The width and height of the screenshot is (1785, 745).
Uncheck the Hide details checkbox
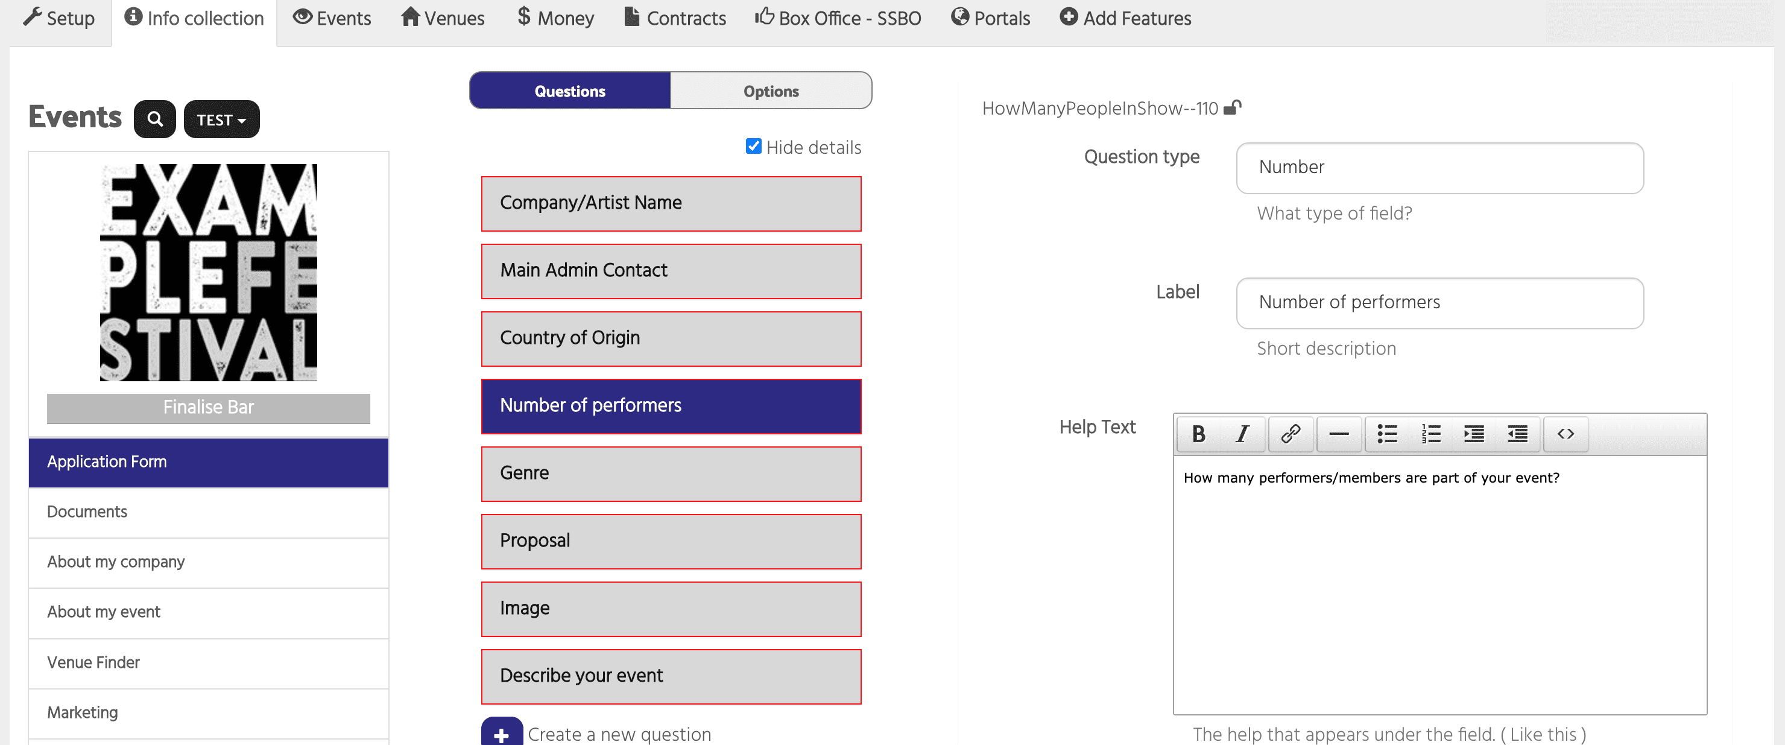click(x=753, y=146)
